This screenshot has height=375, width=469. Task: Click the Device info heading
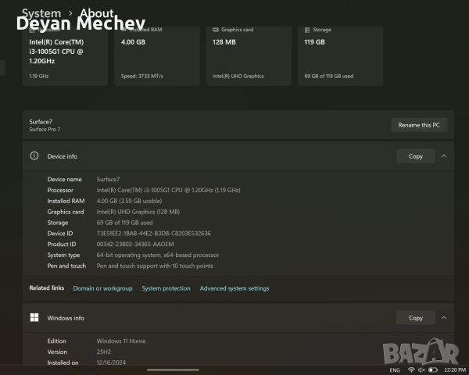pos(63,156)
